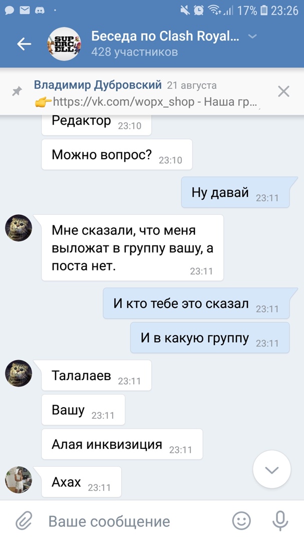Open cat avatar next to 'Талалаев'
The height and width of the screenshot is (541, 304).
[19, 373]
